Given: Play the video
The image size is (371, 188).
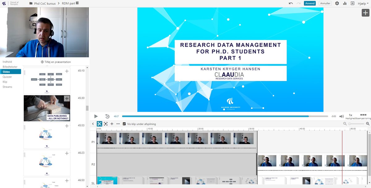Looking at the screenshot, I should pyautogui.click(x=96, y=116).
